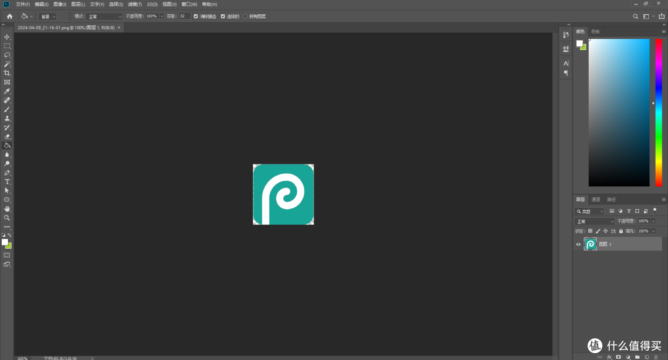Open the layer filter 类型 dropdown

(589, 212)
